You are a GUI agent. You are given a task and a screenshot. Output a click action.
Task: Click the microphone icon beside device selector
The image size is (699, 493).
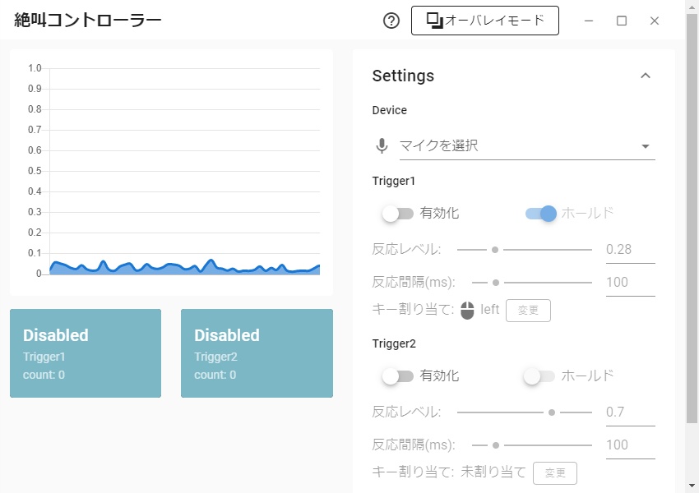point(380,145)
